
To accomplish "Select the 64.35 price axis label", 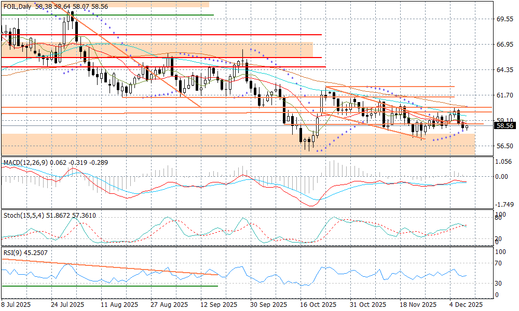I will [x=504, y=69].
